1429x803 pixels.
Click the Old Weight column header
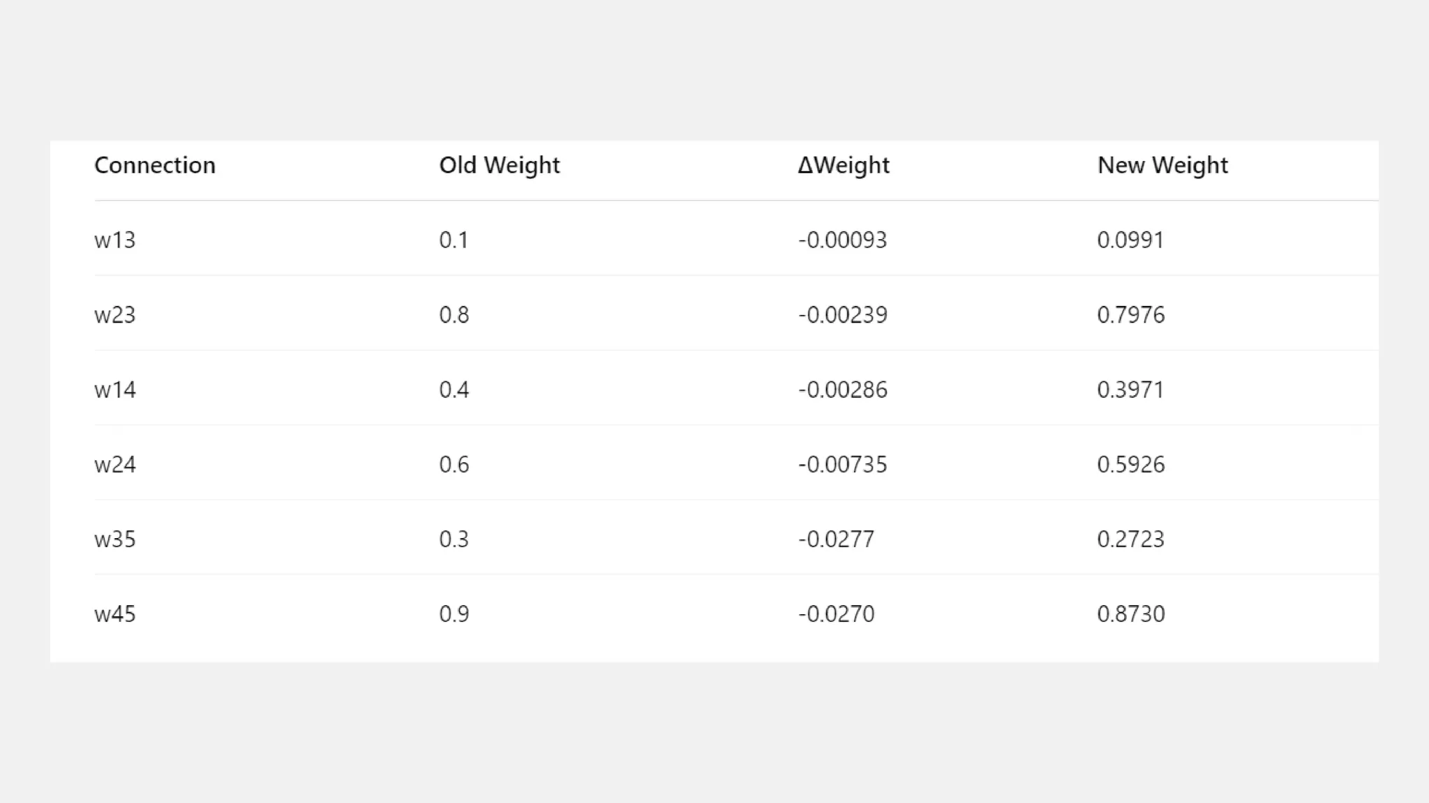click(499, 165)
